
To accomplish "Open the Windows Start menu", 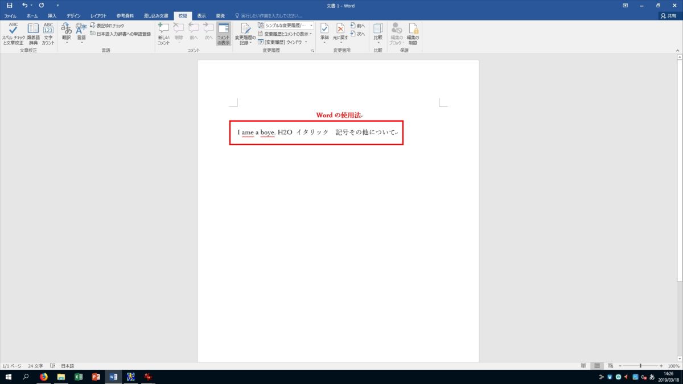I will (9, 377).
